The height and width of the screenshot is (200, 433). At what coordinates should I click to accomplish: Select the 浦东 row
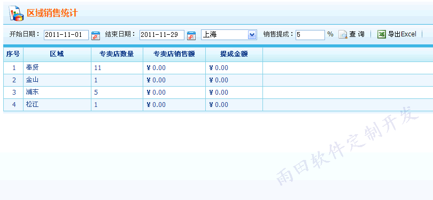click(218, 93)
